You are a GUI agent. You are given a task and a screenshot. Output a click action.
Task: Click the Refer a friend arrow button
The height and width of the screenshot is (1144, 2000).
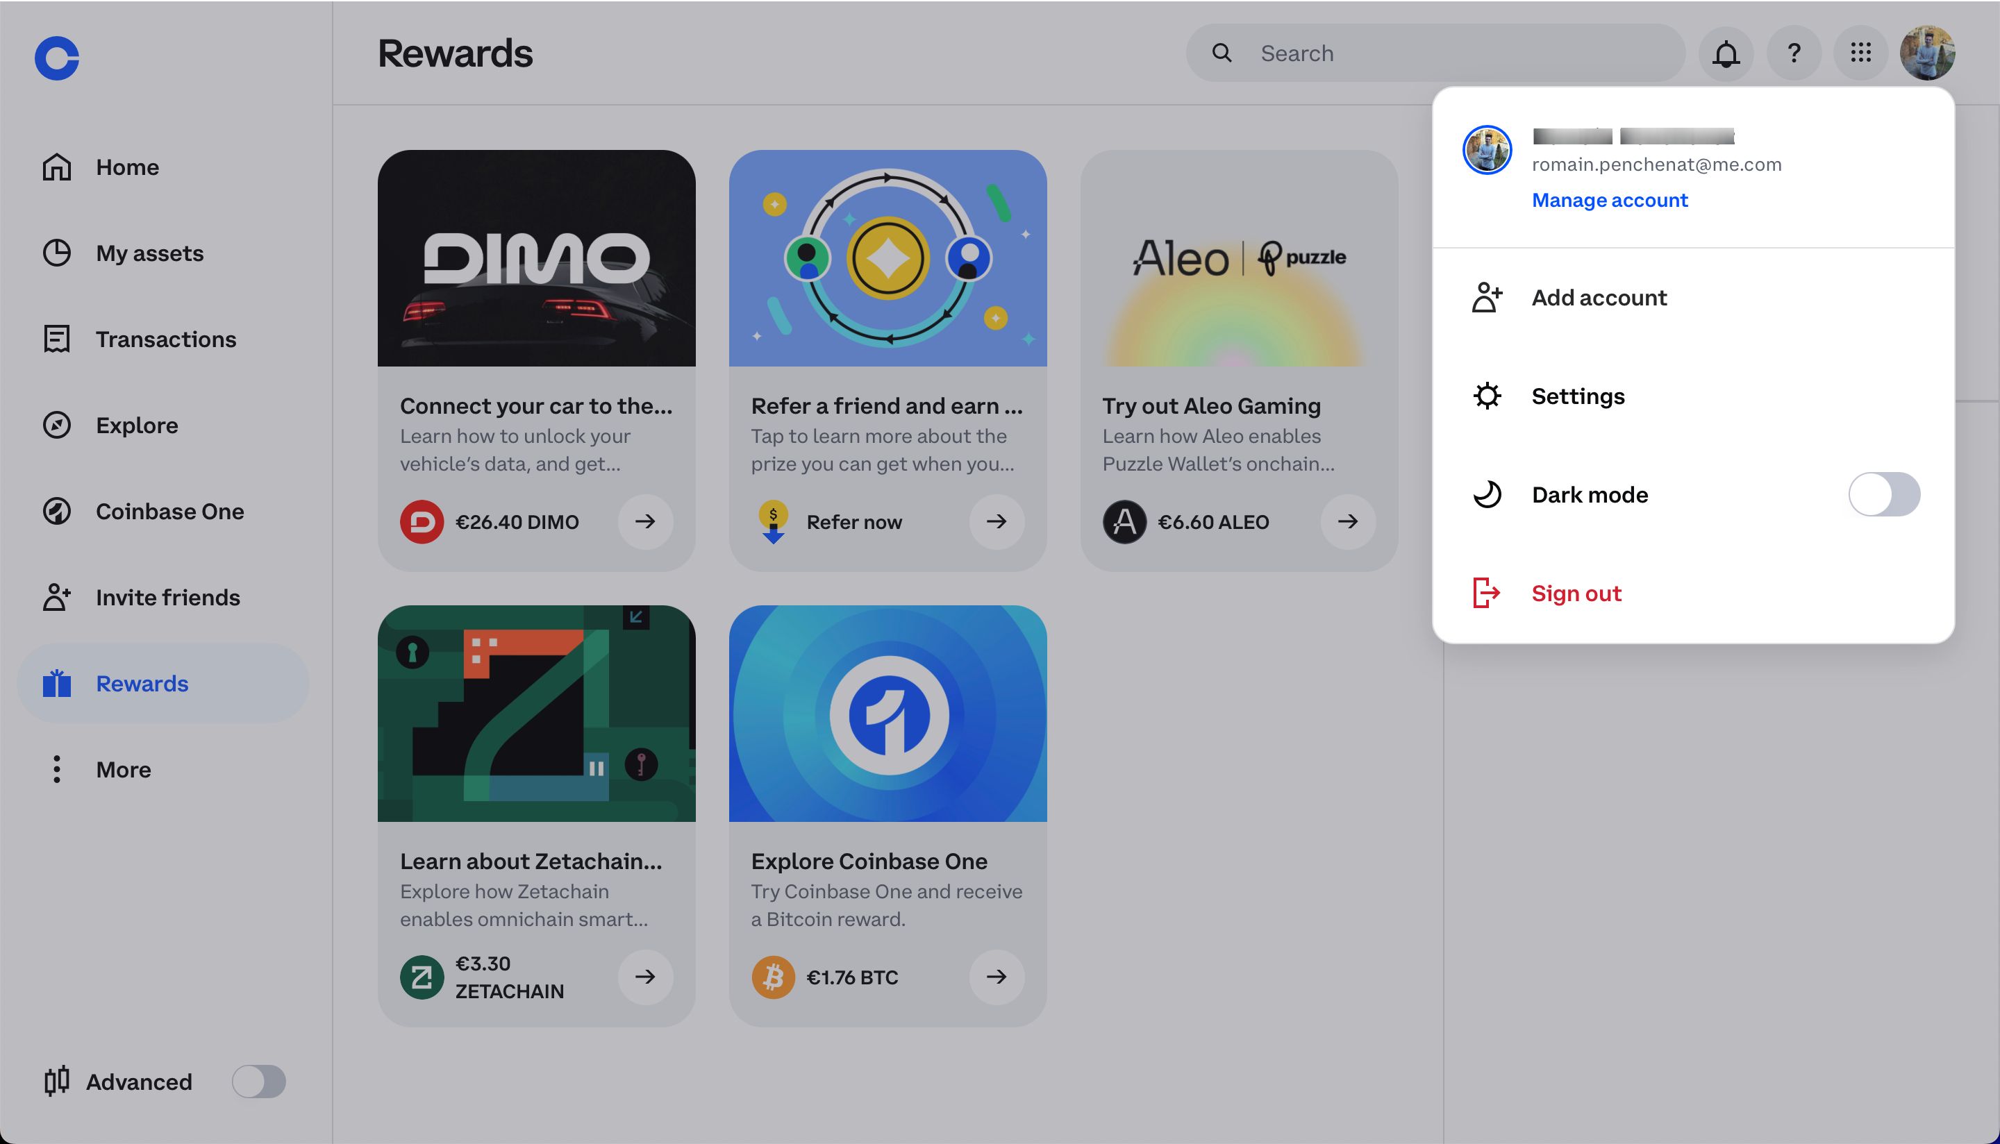click(x=997, y=521)
